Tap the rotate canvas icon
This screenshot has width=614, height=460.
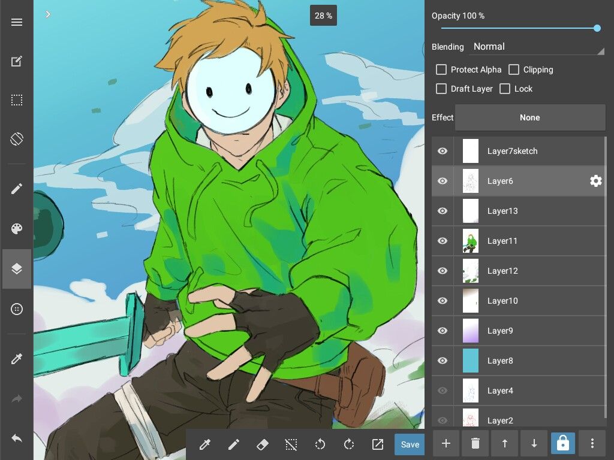point(16,139)
